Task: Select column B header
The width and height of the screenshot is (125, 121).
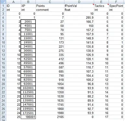Action: point(28,2)
